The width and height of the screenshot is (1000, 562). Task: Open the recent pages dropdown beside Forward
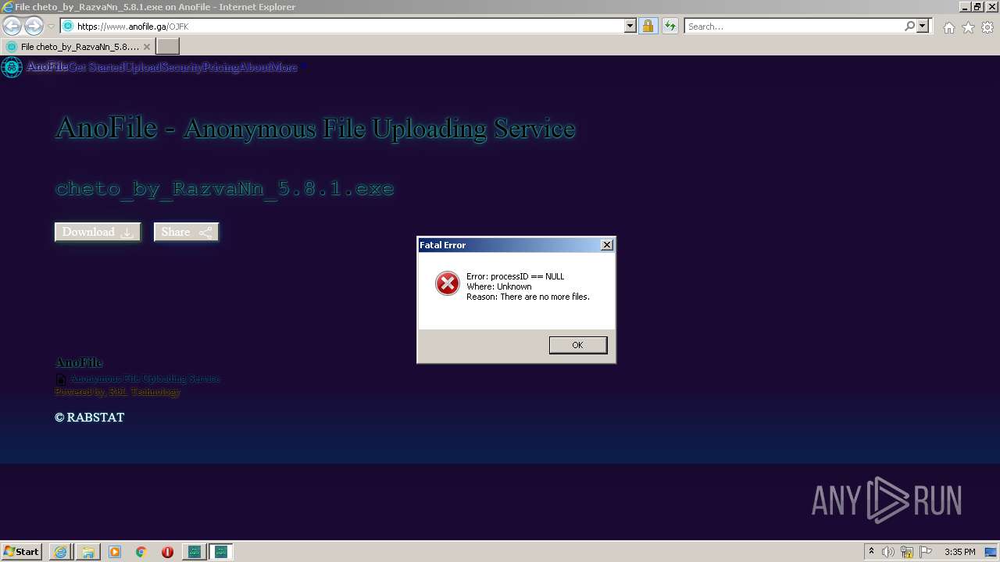51,27
